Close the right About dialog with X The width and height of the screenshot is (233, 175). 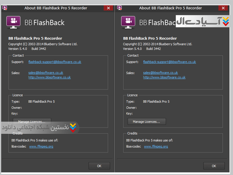pyautogui.click(x=223, y=8)
